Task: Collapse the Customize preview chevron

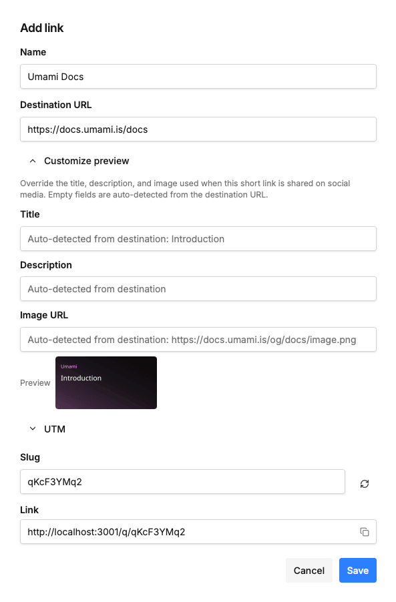Action: coord(33,161)
